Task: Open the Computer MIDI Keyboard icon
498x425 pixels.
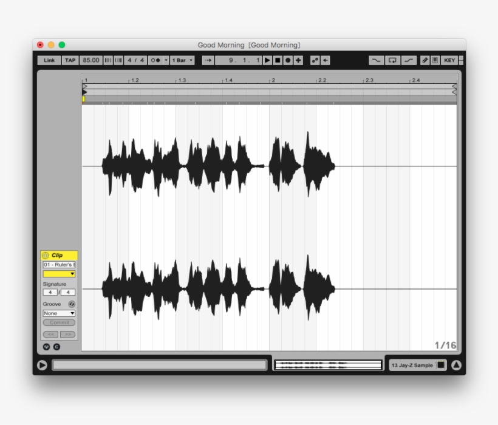Action: [x=435, y=61]
